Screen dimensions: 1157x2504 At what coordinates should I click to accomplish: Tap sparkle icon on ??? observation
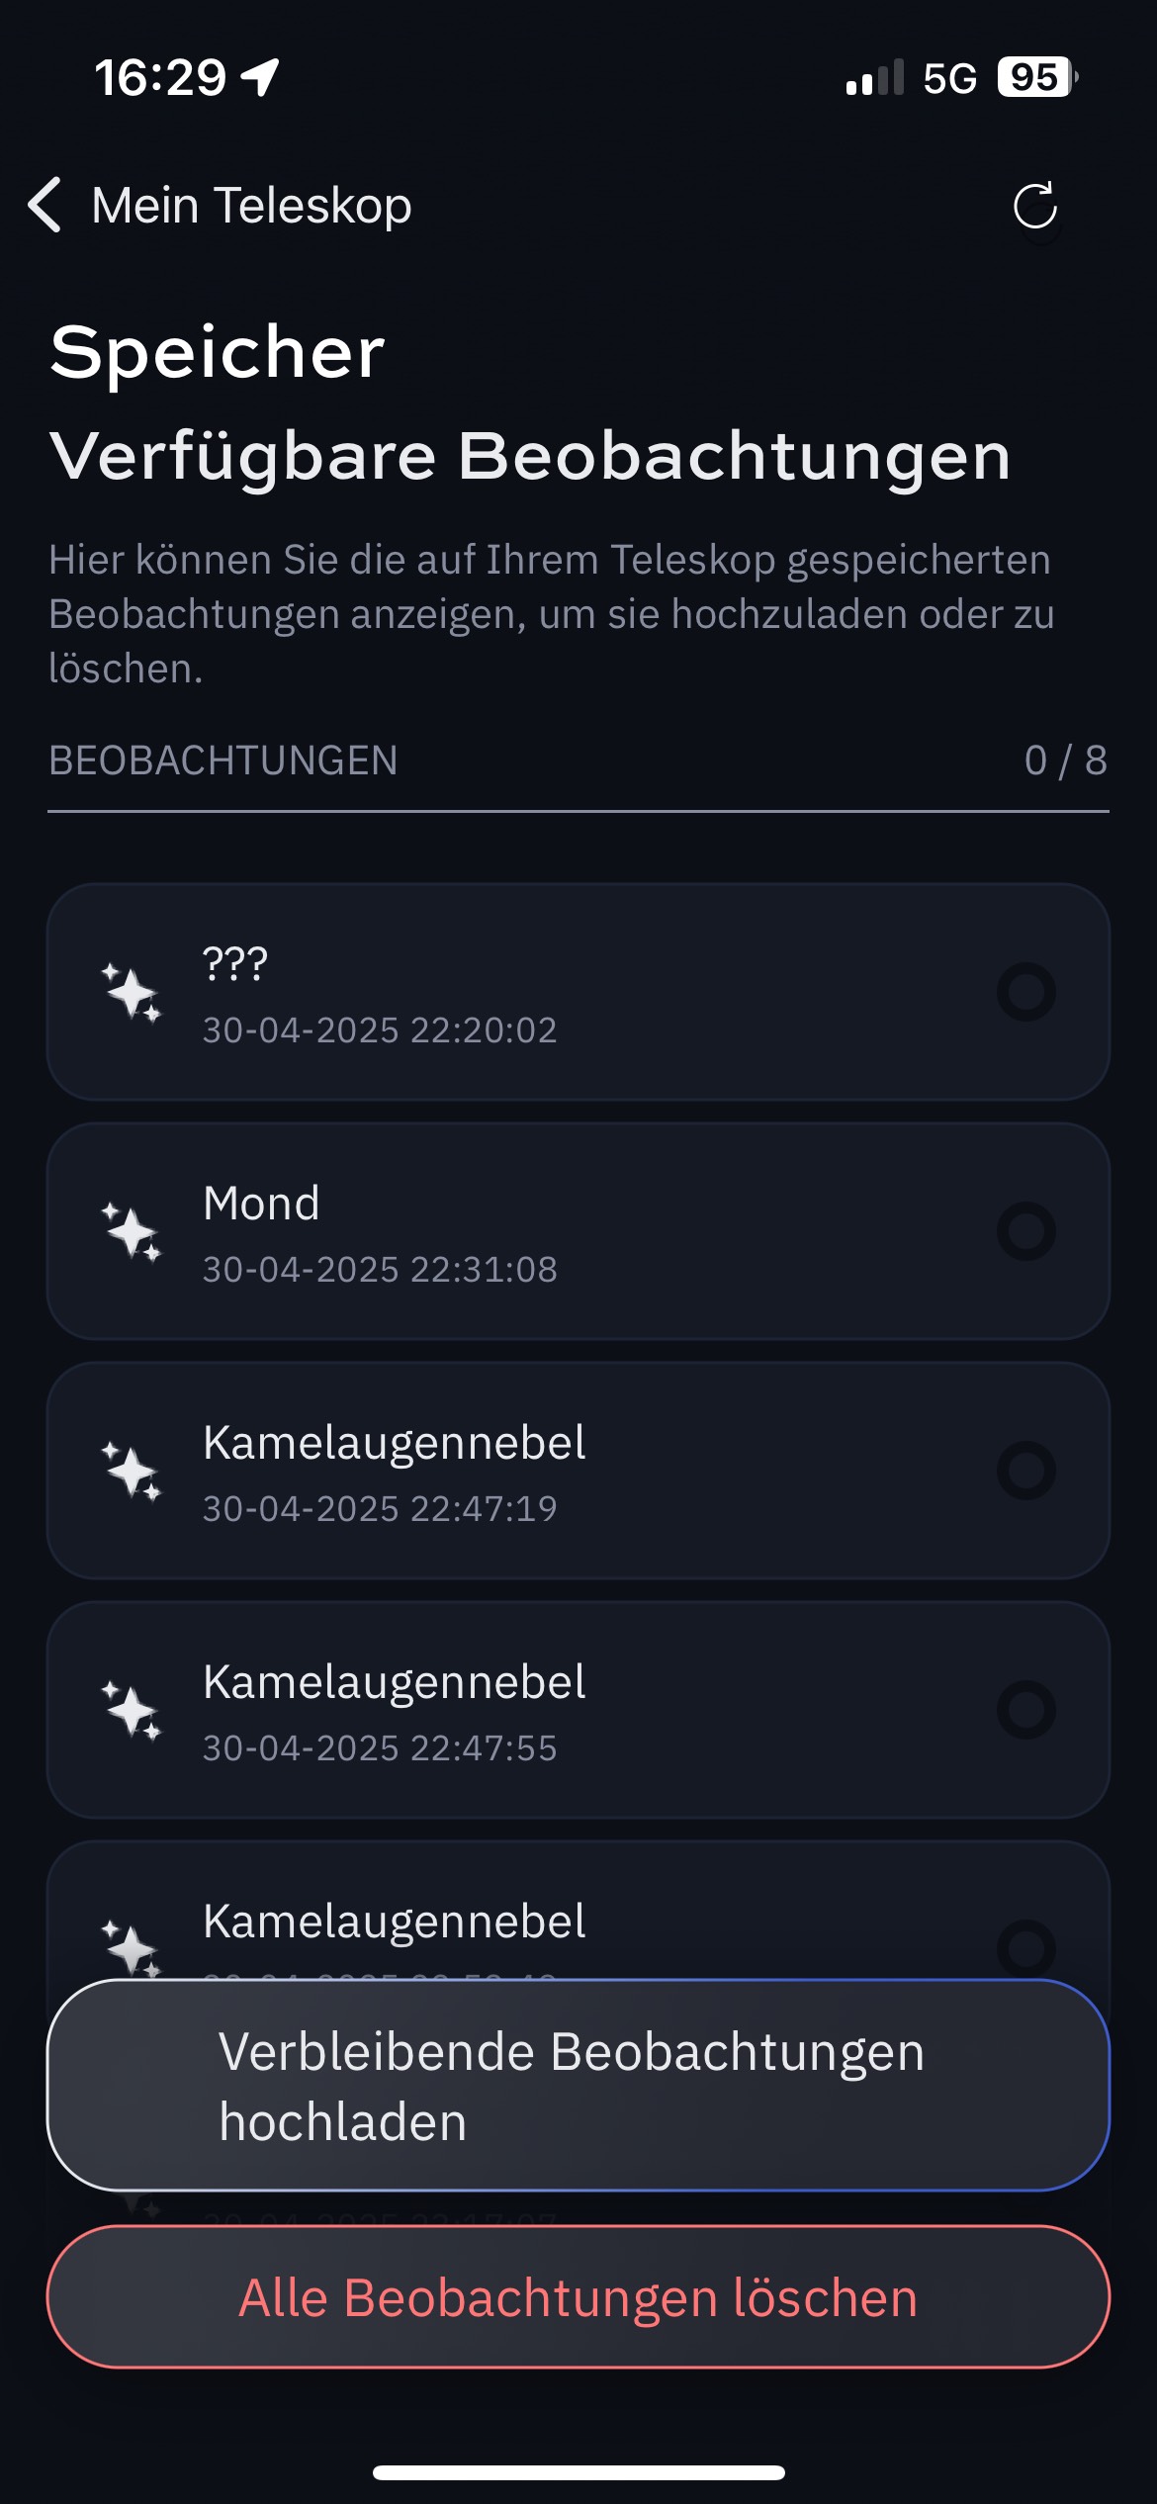pos(132,992)
